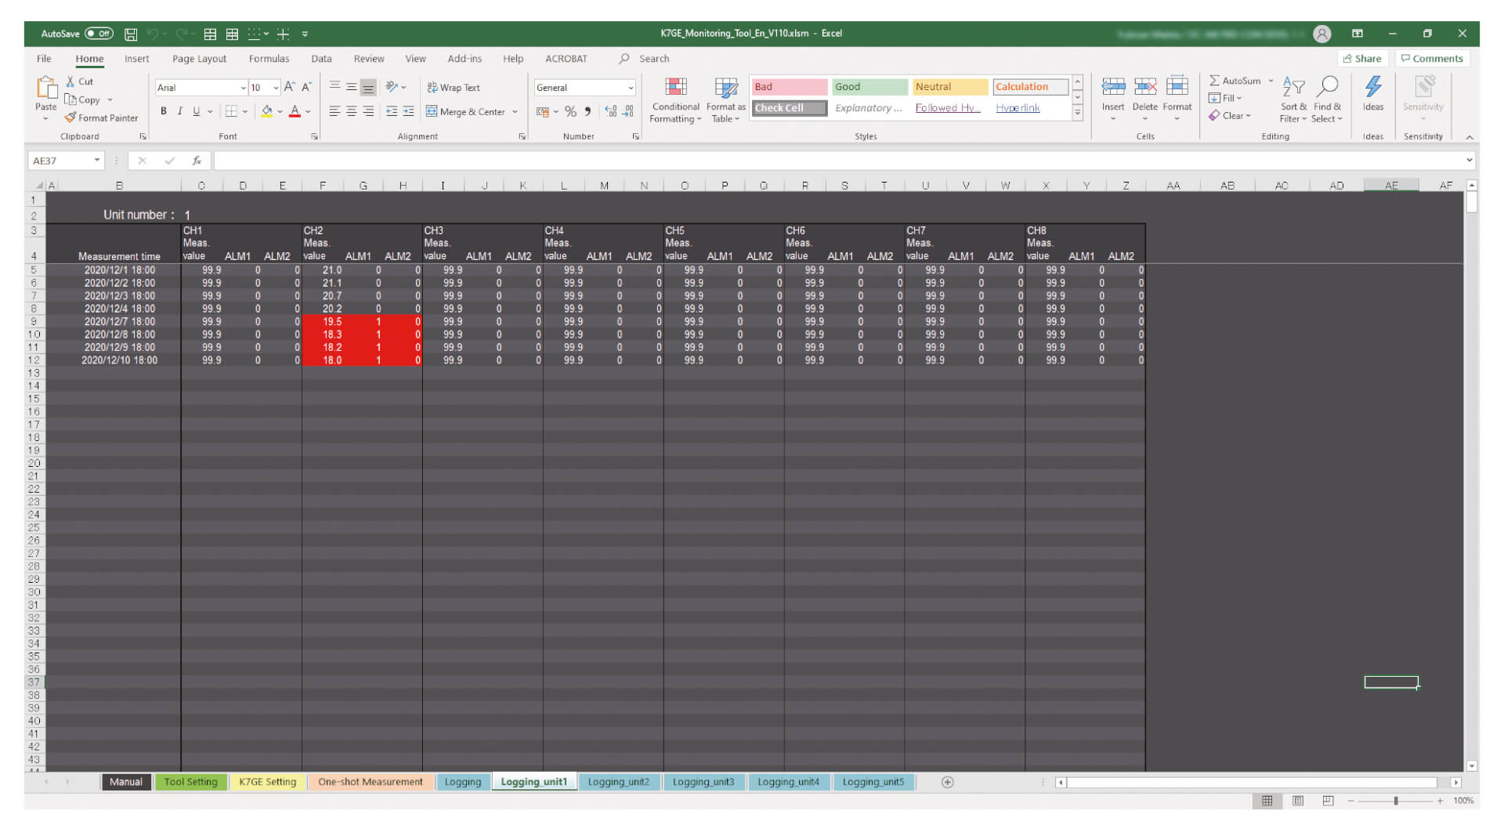This screenshot has width=1504, height=828.
Task: Increase font size with larger A icon
Action: (x=290, y=88)
